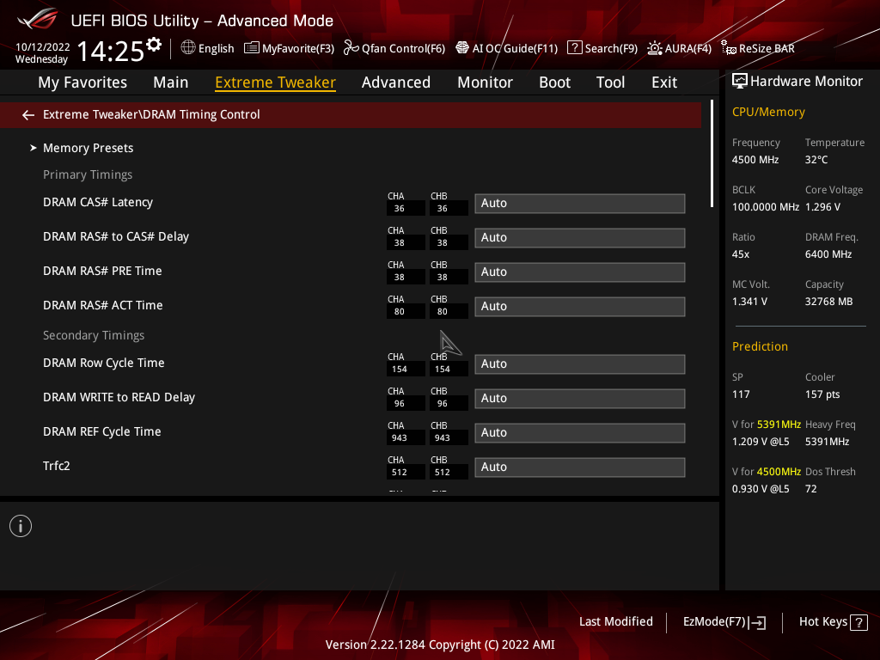The width and height of the screenshot is (880, 660).
Task: Click the CHB value 512 for Trfc2
Action: coord(443,472)
